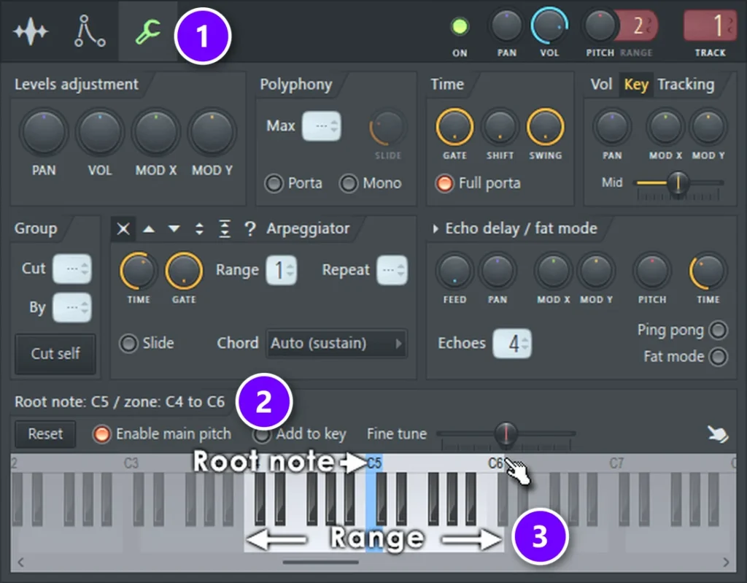747x583 pixels.
Task: Click the Echo TIME knob
Action: point(708,271)
